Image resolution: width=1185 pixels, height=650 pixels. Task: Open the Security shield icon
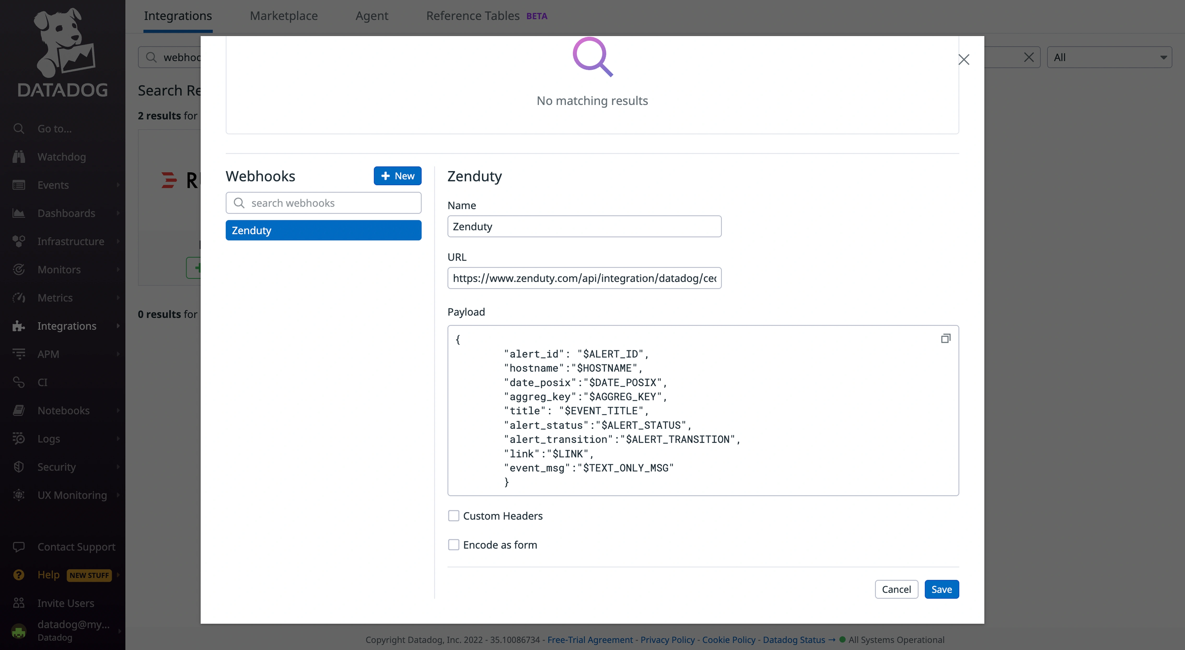pos(18,466)
